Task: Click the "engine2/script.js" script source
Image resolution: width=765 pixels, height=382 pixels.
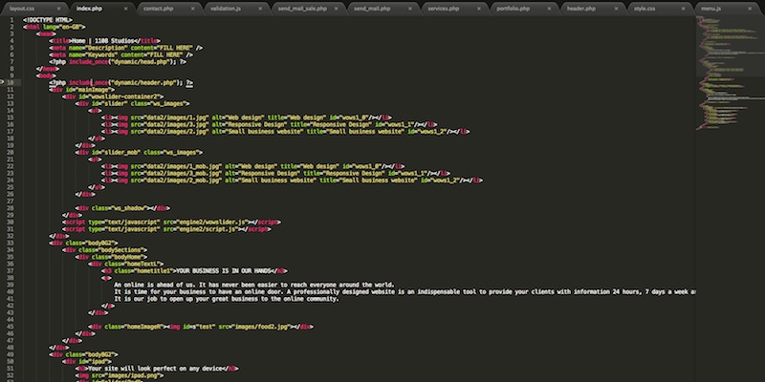Action: pyautogui.click(x=208, y=228)
